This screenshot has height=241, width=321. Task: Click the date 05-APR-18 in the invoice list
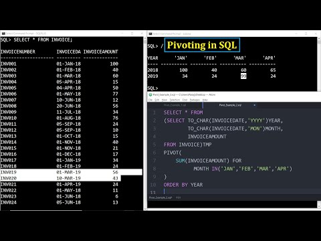click(68, 82)
